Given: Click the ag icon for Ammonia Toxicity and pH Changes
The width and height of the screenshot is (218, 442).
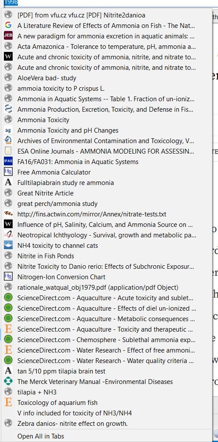Looking at the screenshot, I should pos(8,130).
